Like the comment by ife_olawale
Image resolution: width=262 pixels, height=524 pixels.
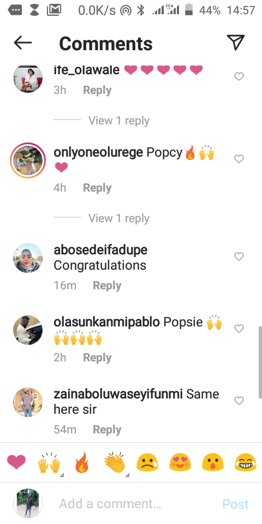pyautogui.click(x=239, y=76)
